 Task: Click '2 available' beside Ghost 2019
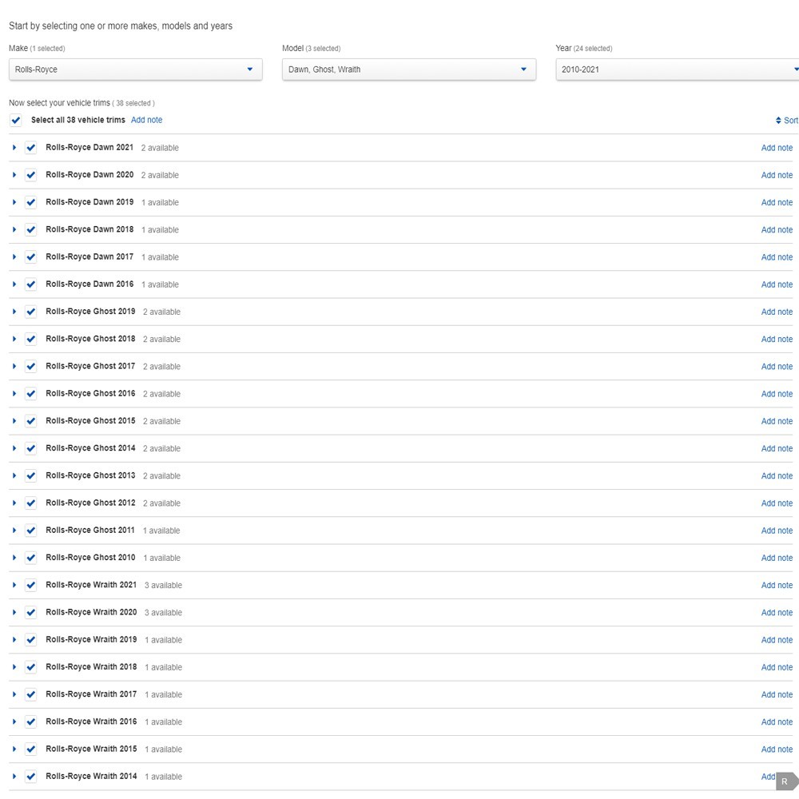point(161,312)
